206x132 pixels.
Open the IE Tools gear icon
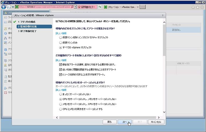click(x=202, y=7)
